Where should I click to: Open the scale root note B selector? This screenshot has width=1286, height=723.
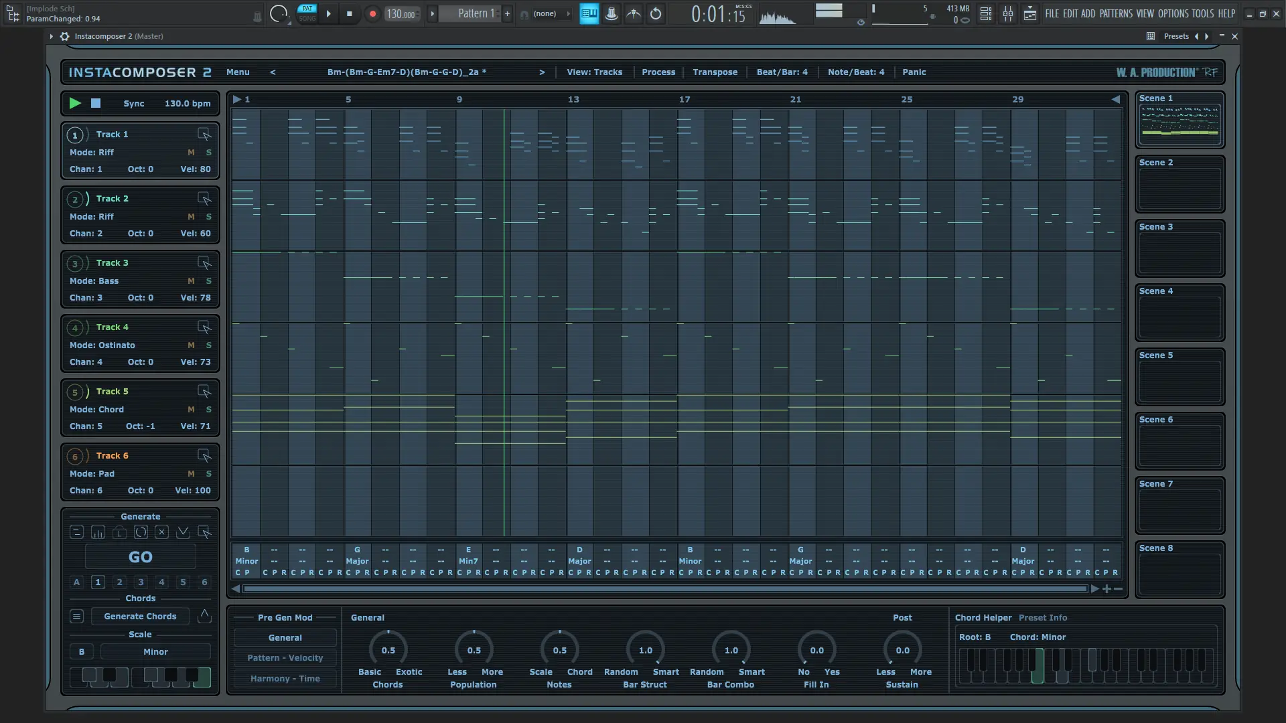pyautogui.click(x=82, y=652)
